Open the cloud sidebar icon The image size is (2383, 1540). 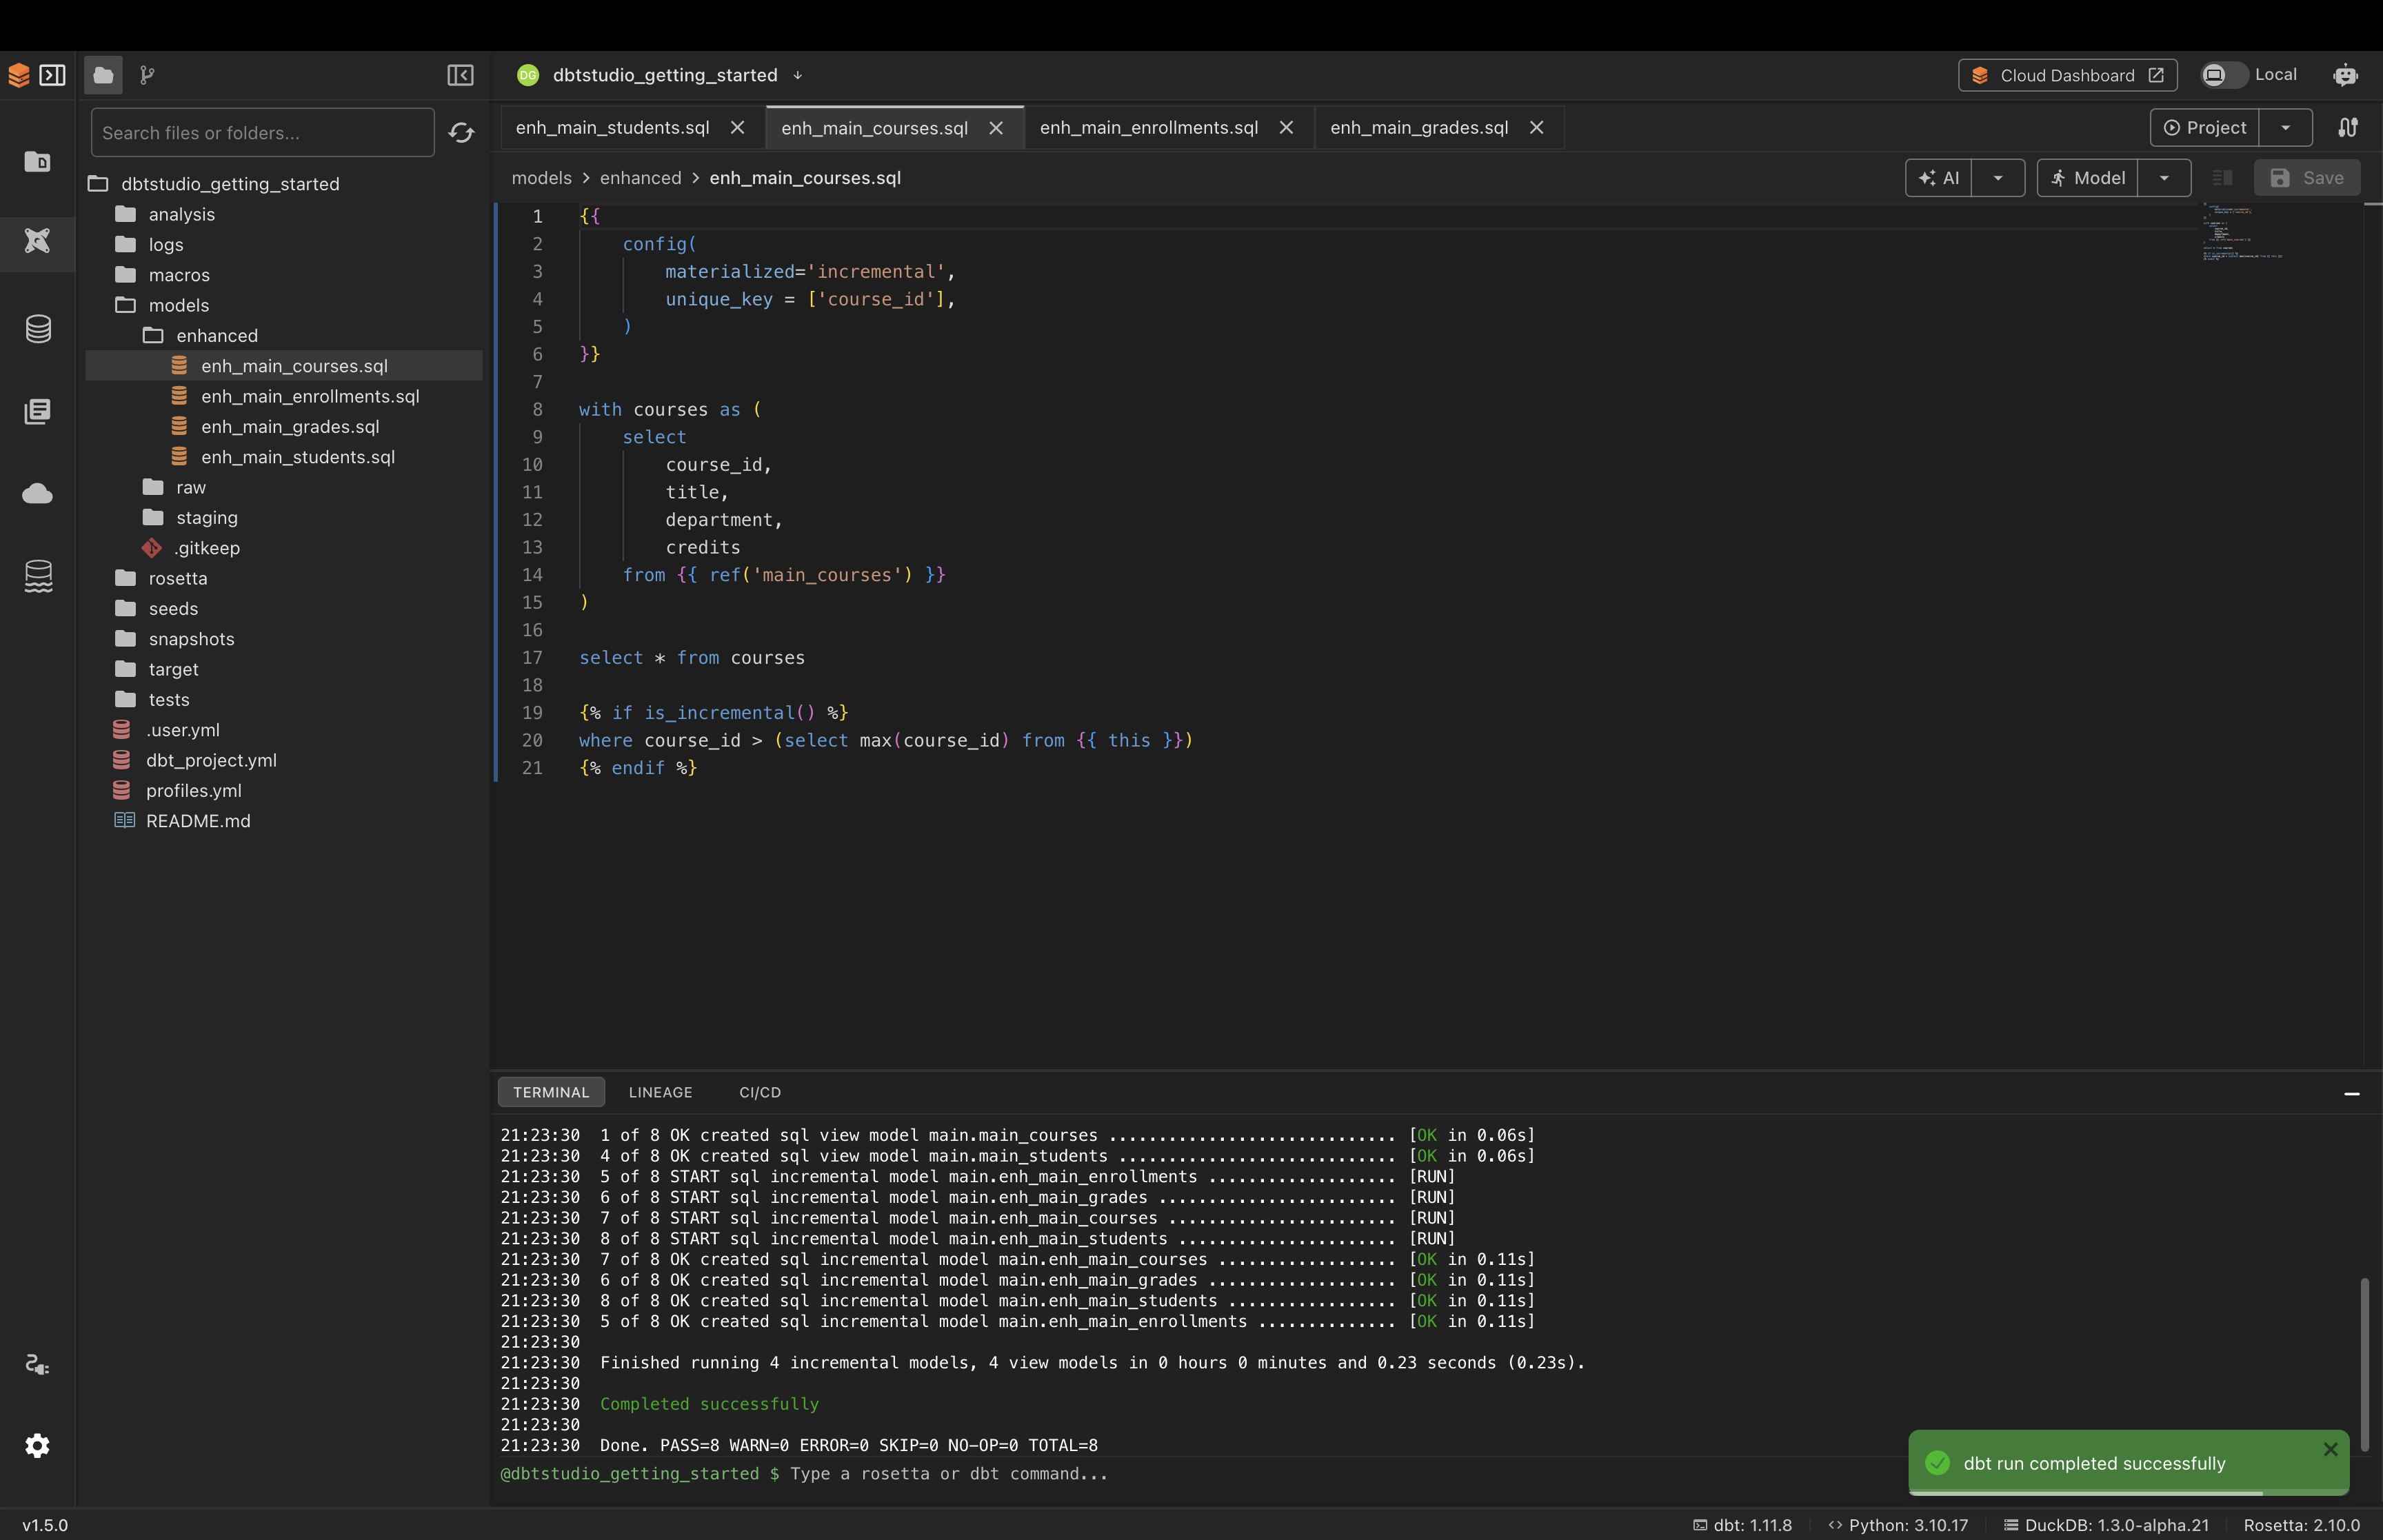tap(38, 493)
